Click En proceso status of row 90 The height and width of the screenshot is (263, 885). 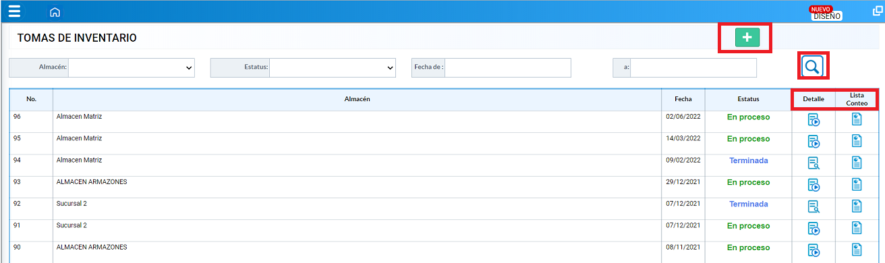pyautogui.click(x=748, y=247)
